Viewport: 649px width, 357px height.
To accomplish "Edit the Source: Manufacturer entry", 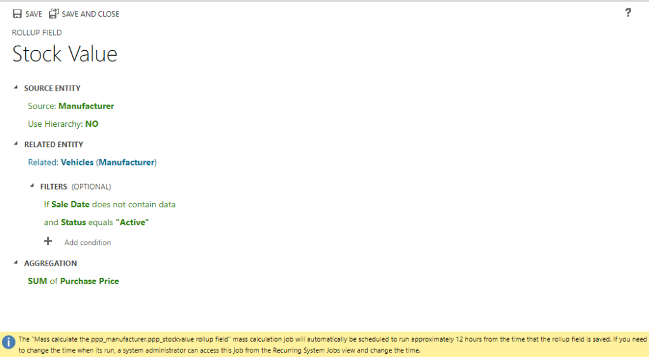I will 71,106.
